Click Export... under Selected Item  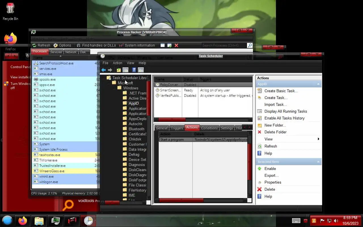click(x=271, y=175)
